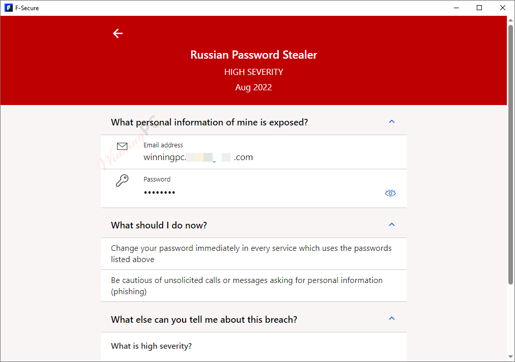Click the envelope icon beside Email address
Viewport: 515px width, 362px height.
[x=122, y=146]
